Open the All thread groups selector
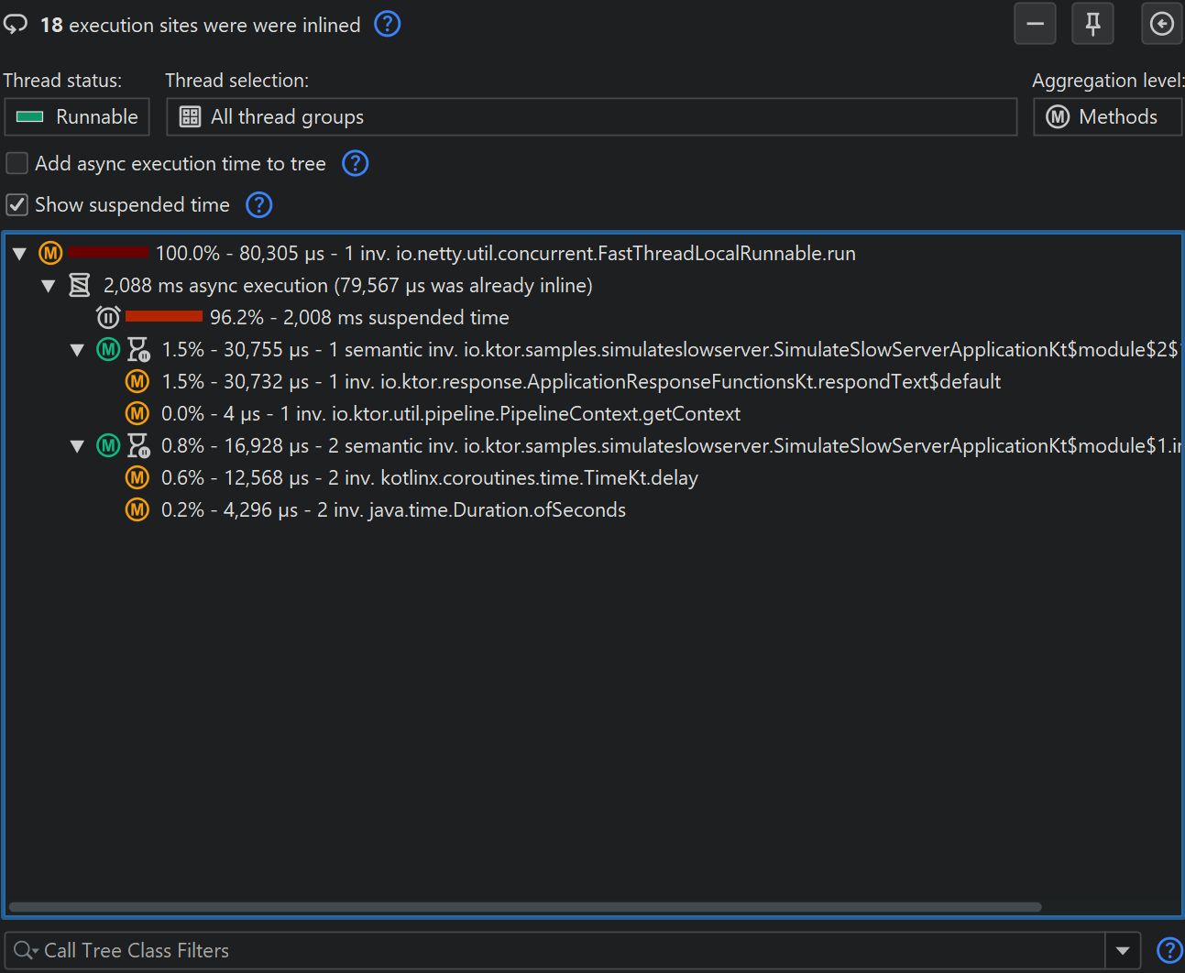Viewport: 1185px width, 973px height. (x=591, y=117)
